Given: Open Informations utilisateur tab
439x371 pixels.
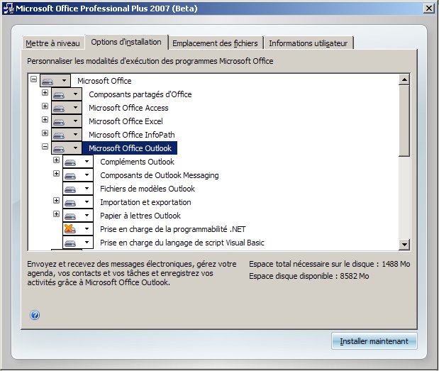Looking at the screenshot, I should point(309,43).
